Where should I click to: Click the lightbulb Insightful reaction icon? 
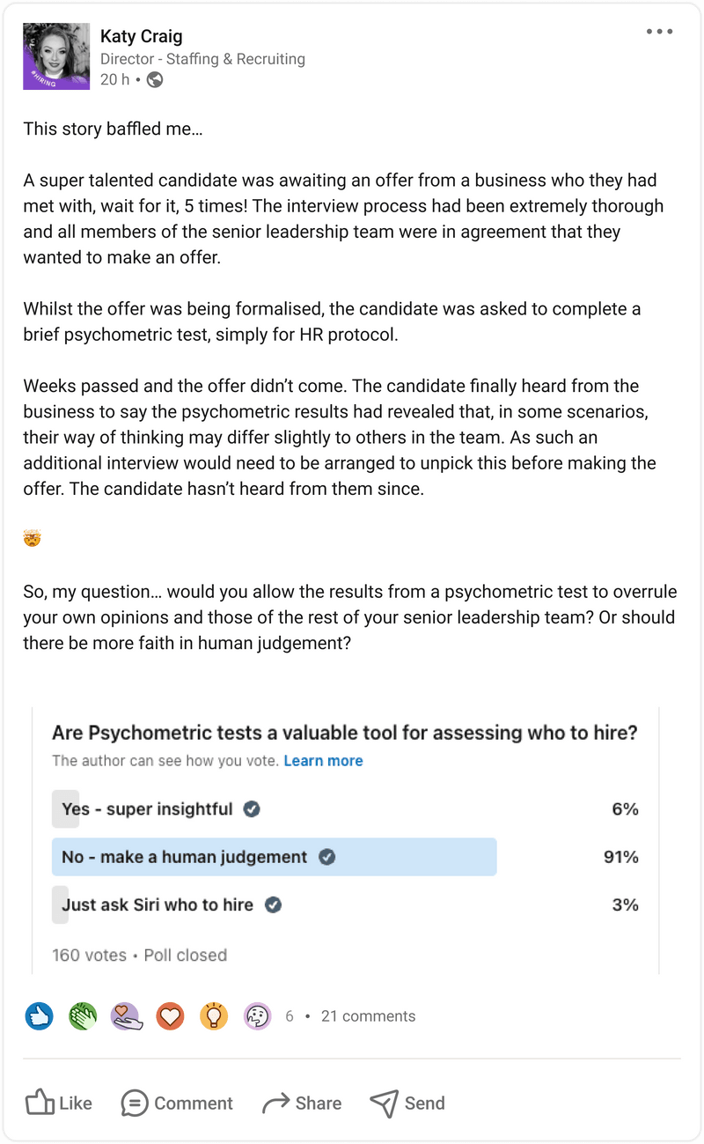[213, 1015]
